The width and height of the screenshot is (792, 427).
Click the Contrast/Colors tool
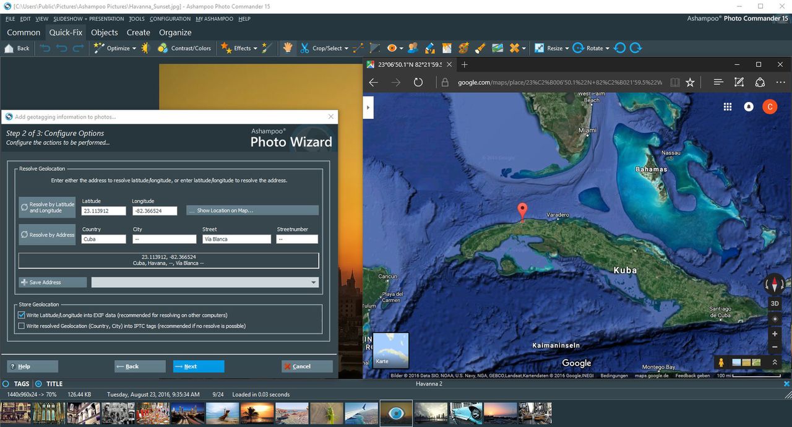(184, 48)
